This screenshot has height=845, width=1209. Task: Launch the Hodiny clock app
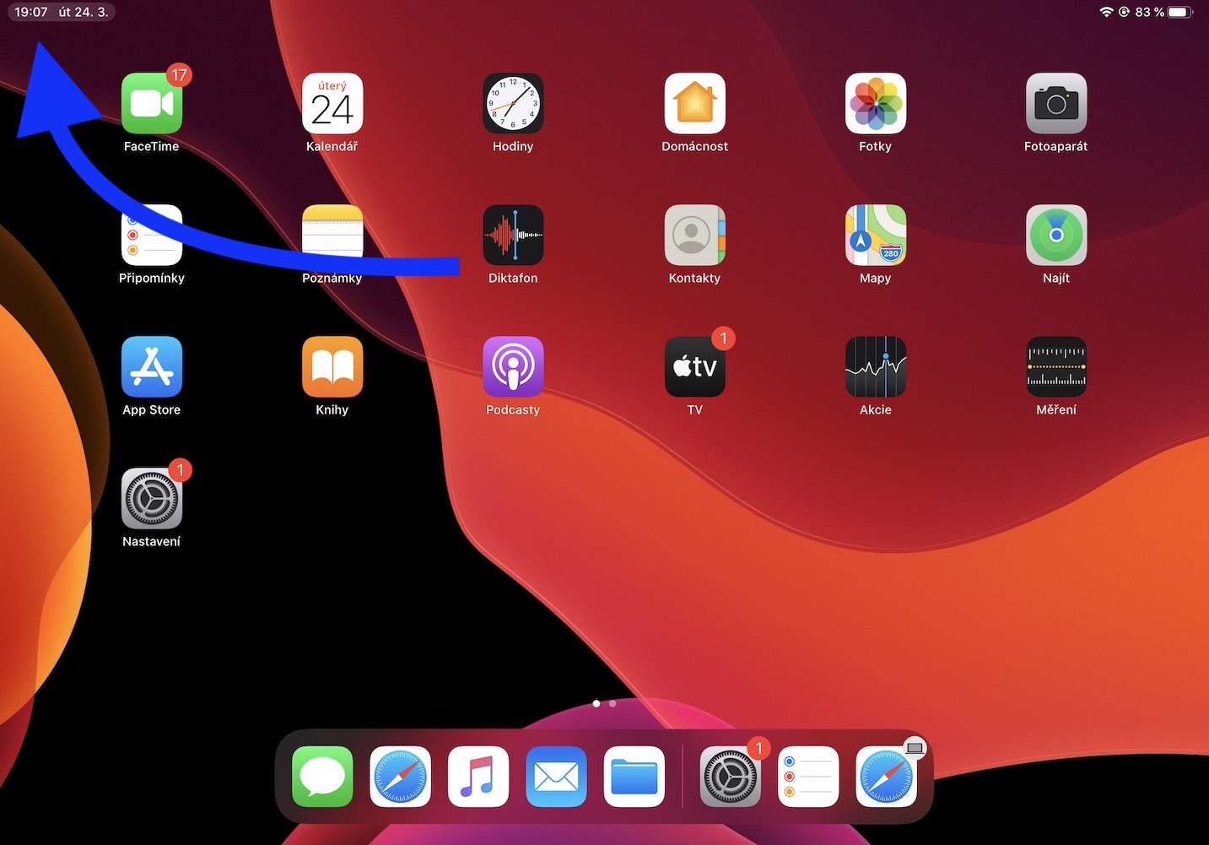click(x=513, y=104)
